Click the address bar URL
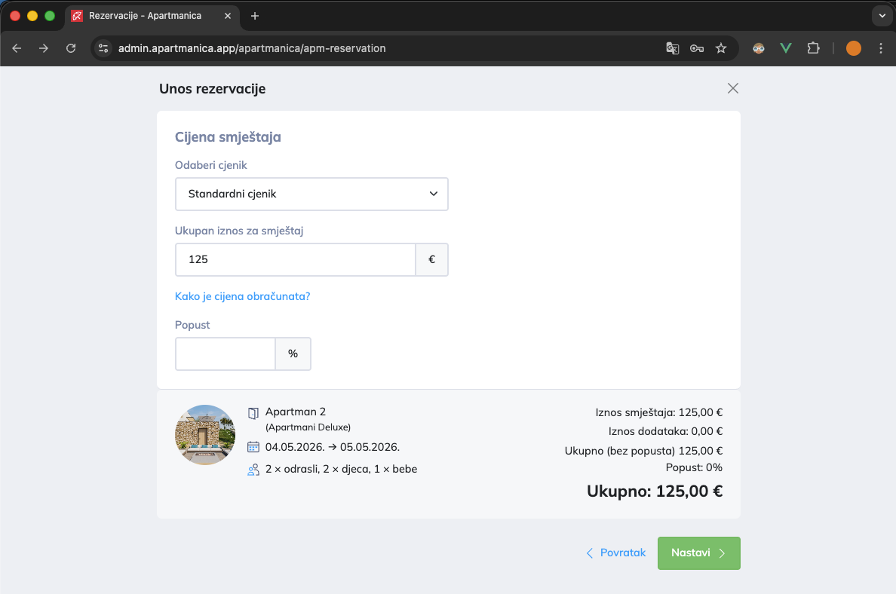This screenshot has height=594, width=896. [252, 48]
